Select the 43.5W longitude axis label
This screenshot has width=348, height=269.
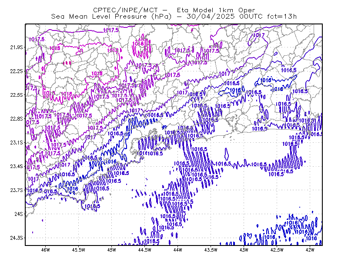(211, 250)
